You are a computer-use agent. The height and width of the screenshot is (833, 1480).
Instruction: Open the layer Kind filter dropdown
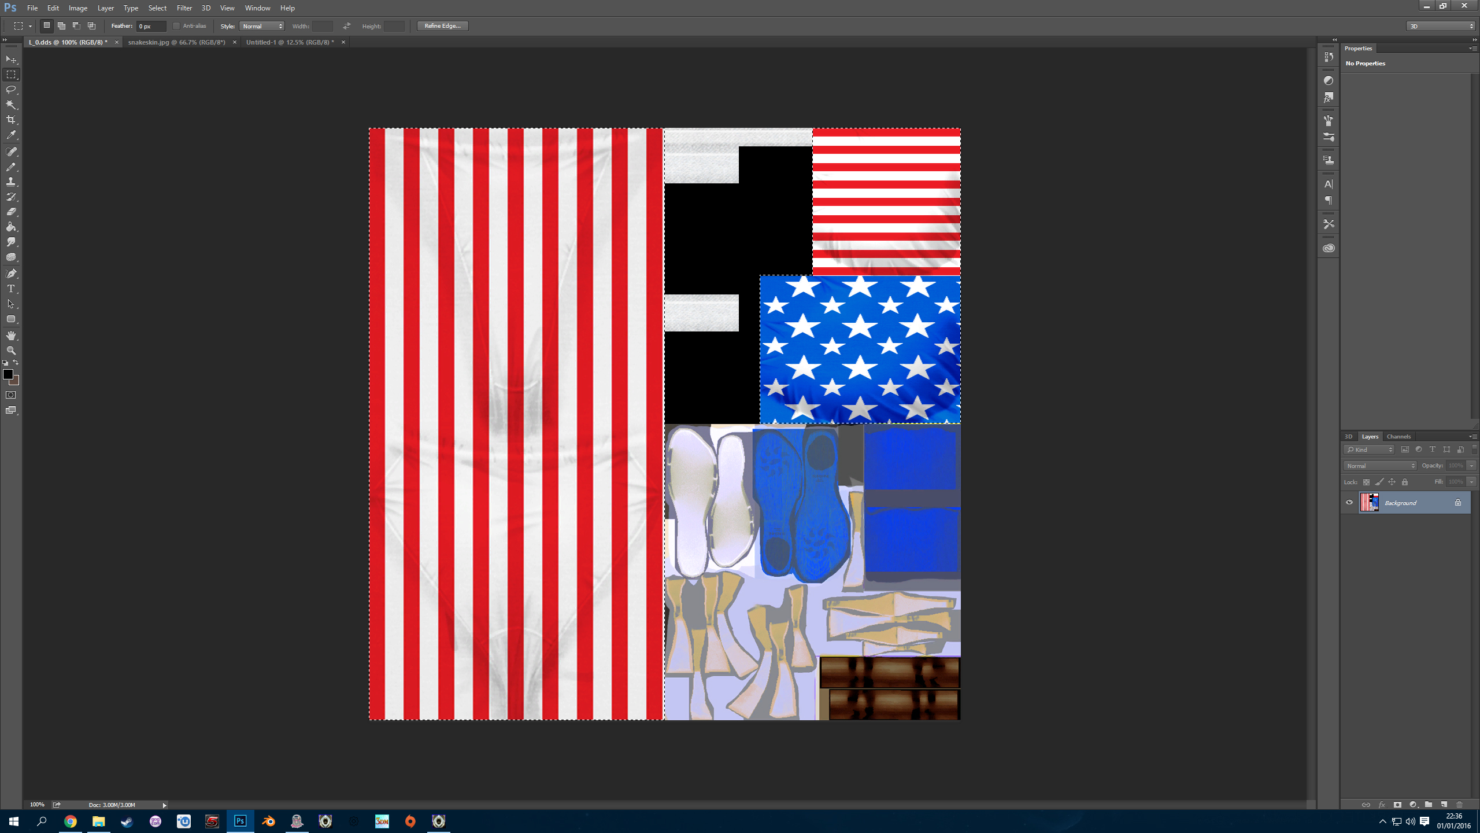(1369, 449)
